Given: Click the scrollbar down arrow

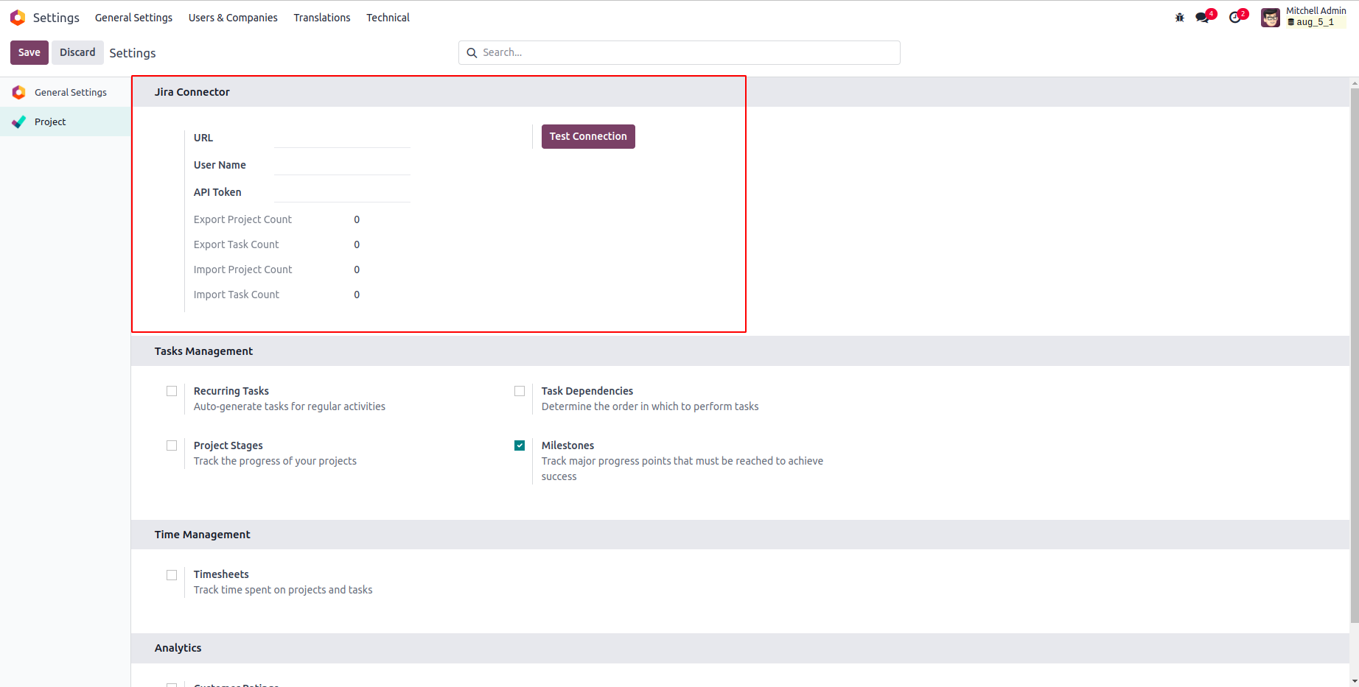Looking at the screenshot, I should pos(1354,680).
